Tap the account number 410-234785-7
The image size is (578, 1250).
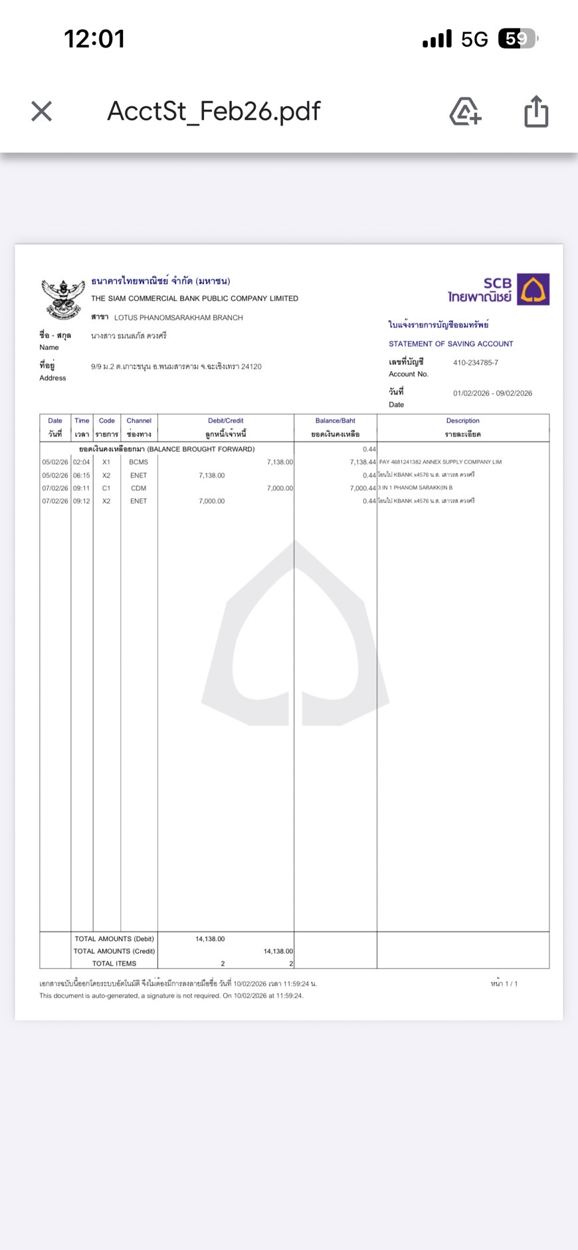point(475,363)
